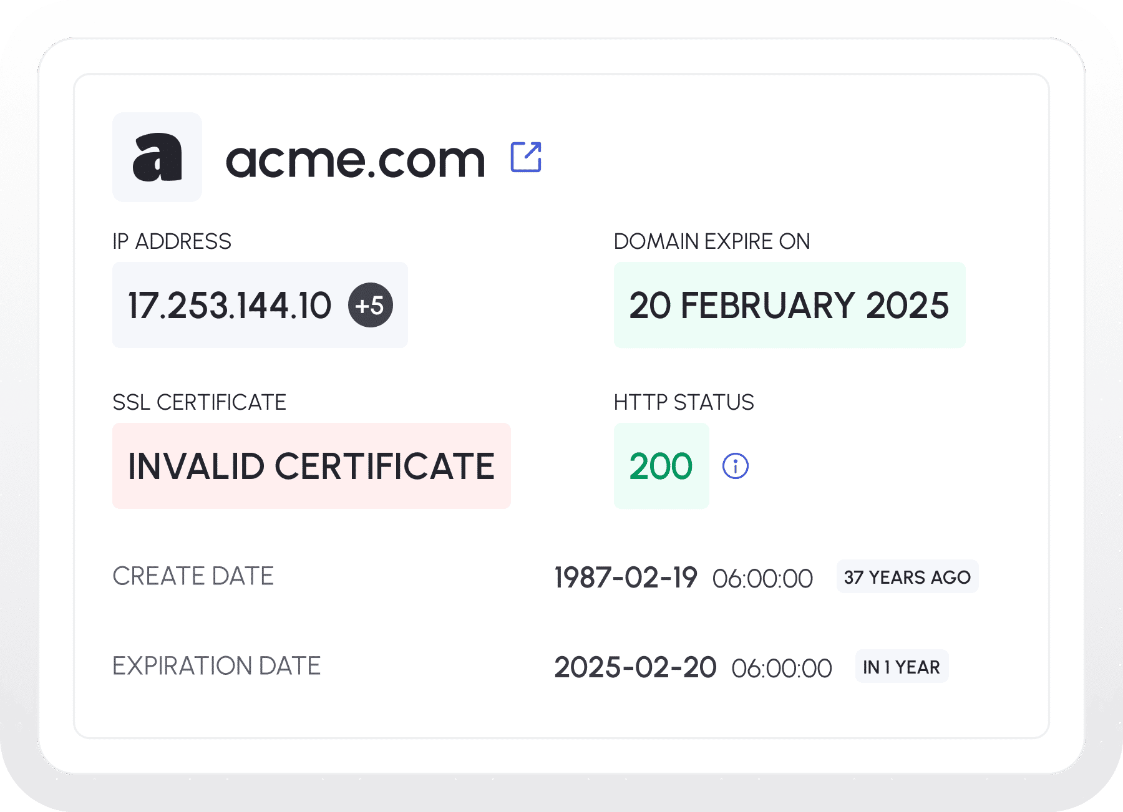Viewport: 1123px width, 812px height.
Task: Click the acme.com domain title
Action: [355, 160]
